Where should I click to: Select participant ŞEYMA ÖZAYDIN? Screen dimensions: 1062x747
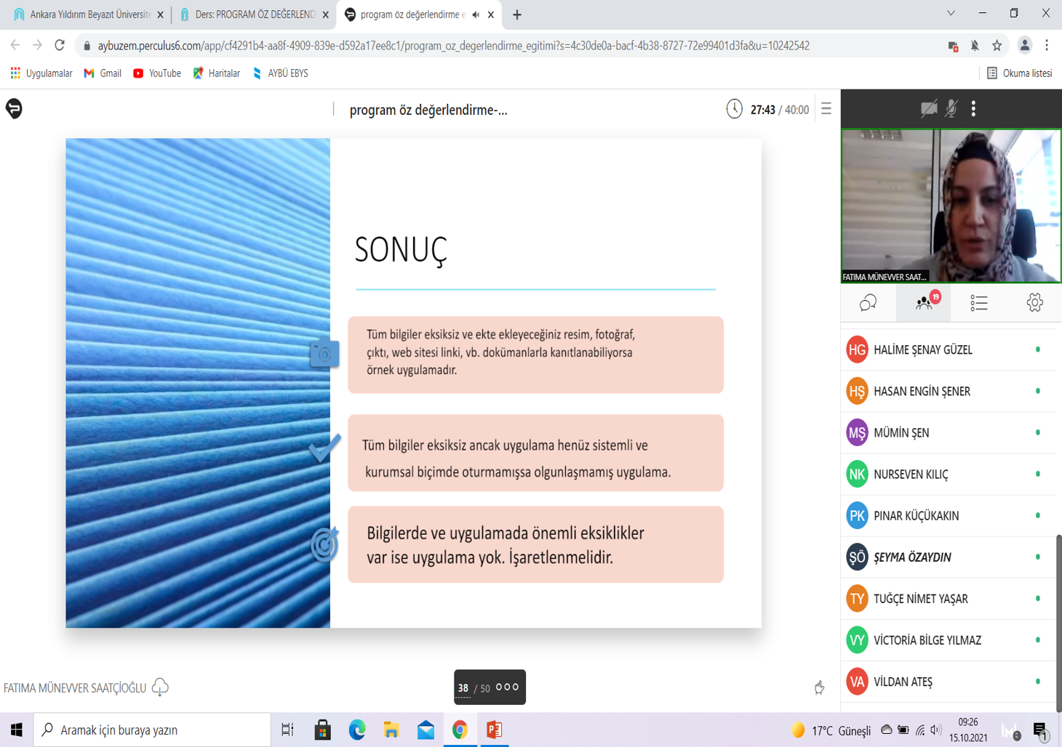point(912,557)
